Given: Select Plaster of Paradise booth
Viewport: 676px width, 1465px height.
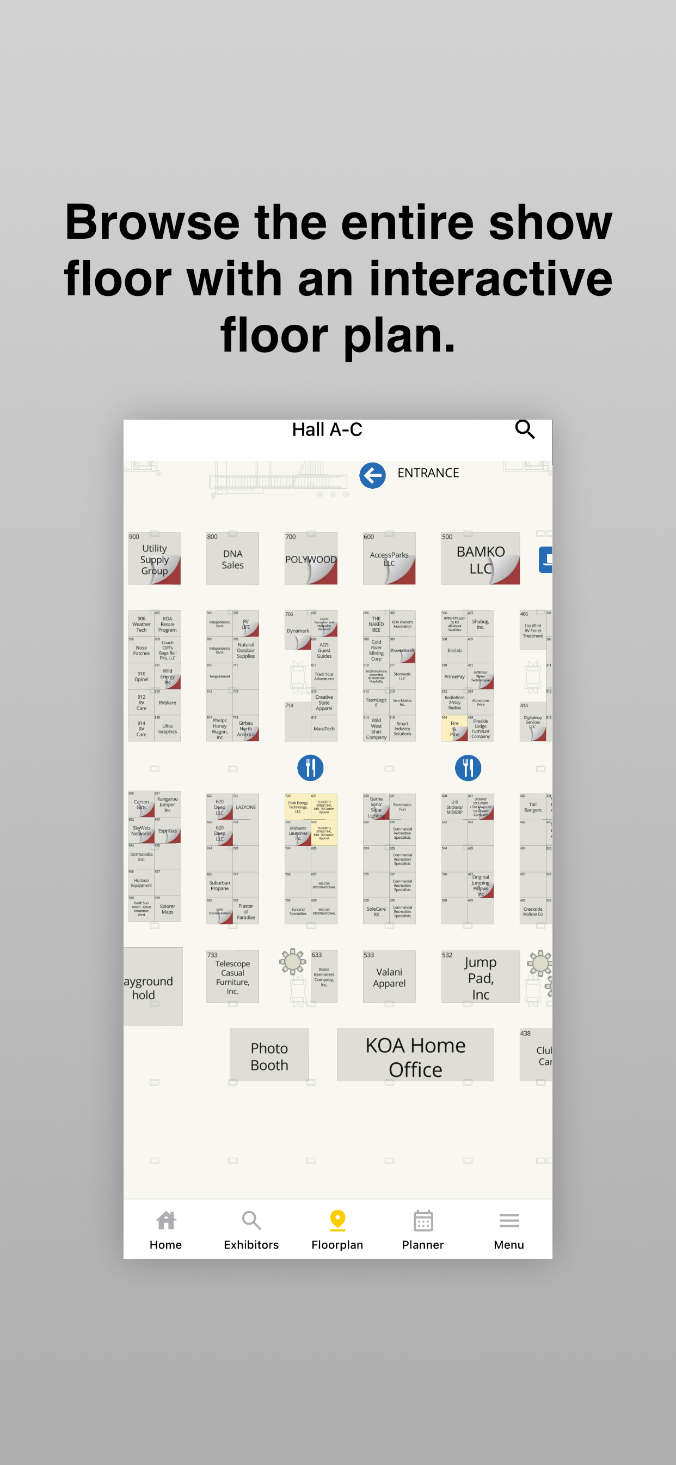Looking at the screenshot, I should [245, 912].
